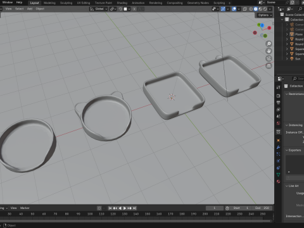304x228 pixels.
Task: Play the animation forward
Action: [125, 208]
